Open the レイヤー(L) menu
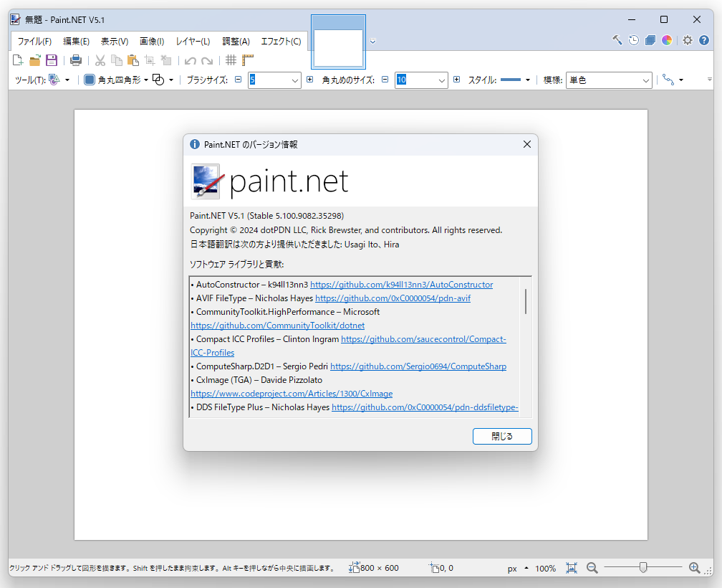Image resolution: width=722 pixels, height=588 pixels. tap(192, 41)
